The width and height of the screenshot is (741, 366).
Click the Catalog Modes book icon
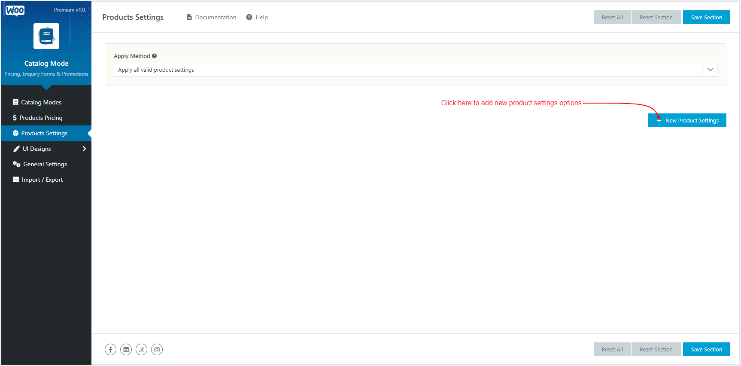pyautogui.click(x=15, y=102)
